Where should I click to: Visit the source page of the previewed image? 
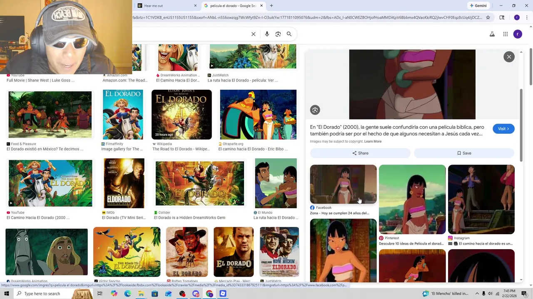click(x=503, y=129)
